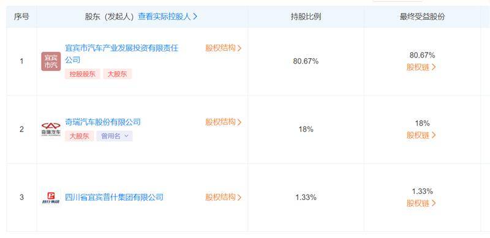Click the 大股东 tag under 奇瑞汽车
Viewport: 490px width, 238px height.
(x=80, y=136)
